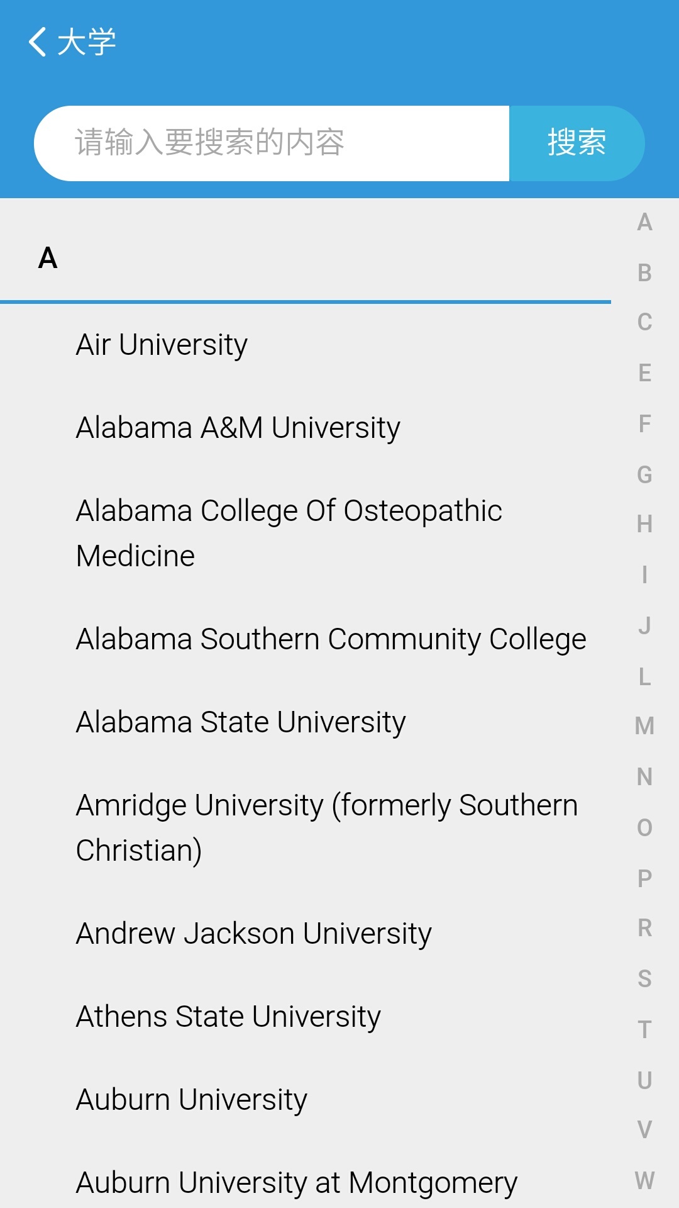Click the search input field
The height and width of the screenshot is (1208, 679).
point(272,143)
